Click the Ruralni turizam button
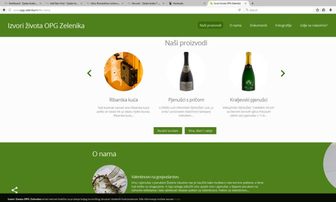This screenshot has height=202, width=336. click(168, 131)
